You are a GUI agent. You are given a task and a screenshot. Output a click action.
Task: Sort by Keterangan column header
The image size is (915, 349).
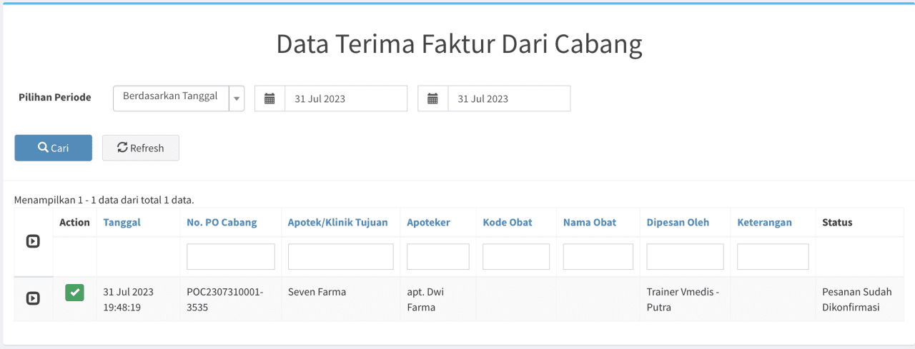tap(765, 222)
